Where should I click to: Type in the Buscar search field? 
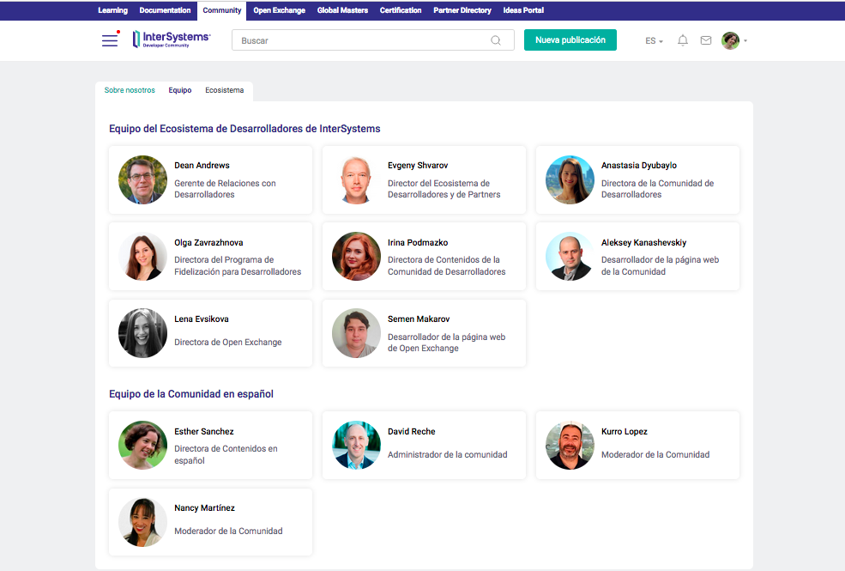tap(360, 40)
